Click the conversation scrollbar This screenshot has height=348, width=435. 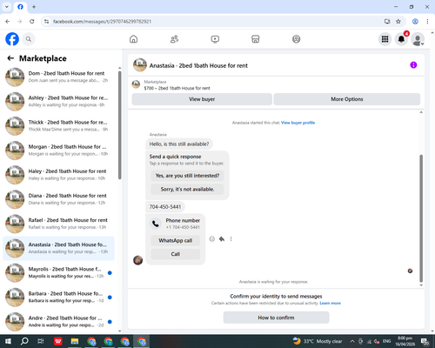tap(421, 218)
